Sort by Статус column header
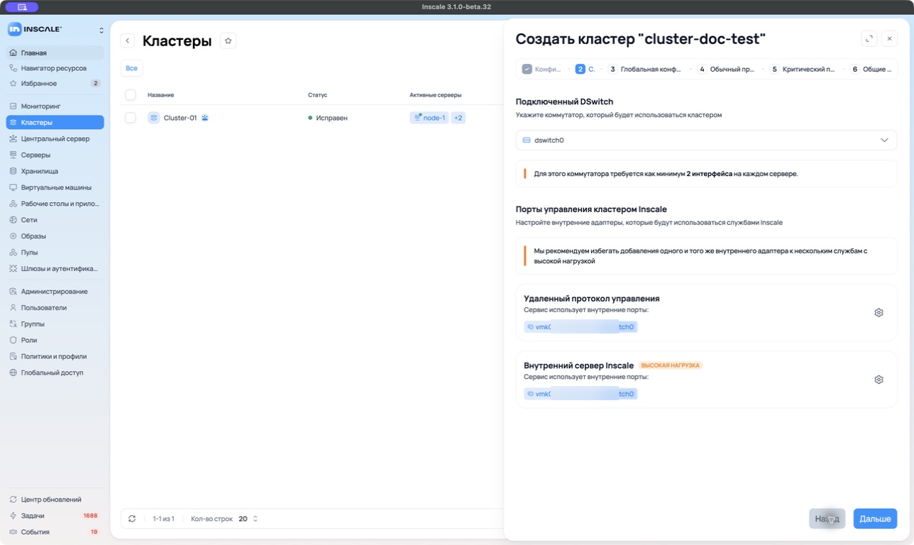The width and height of the screenshot is (914, 545). [317, 95]
